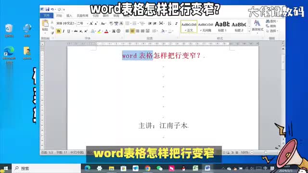Click the Show paragraph marks icon

(176, 24)
